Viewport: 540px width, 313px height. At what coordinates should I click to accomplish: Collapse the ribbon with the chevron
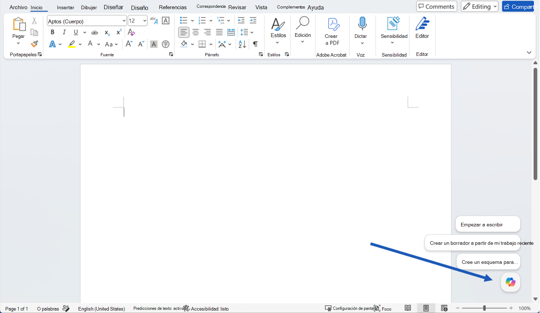(529, 52)
